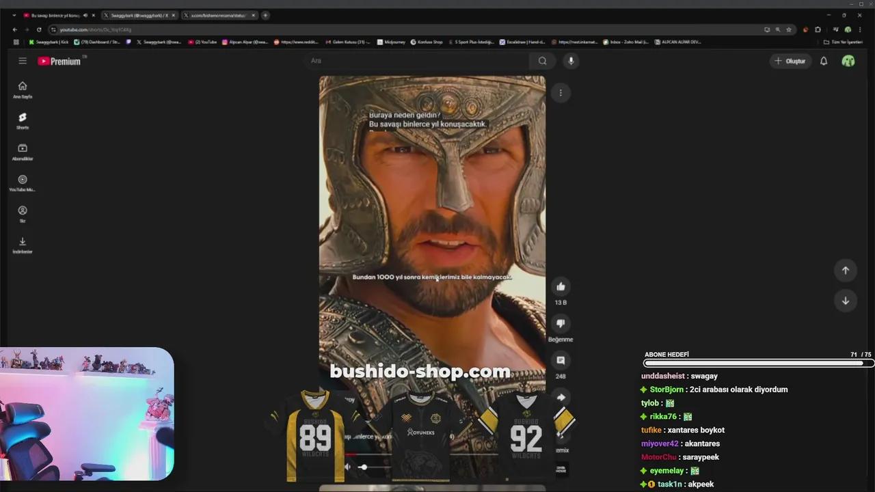This screenshot has height=492, width=875.
Task: Open the browser extensions puzzle icon
Action: (818, 29)
